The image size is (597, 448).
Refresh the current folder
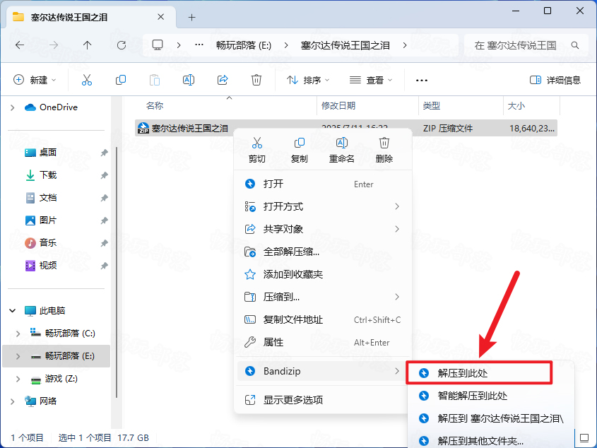pyautogui.click(x=122, y=45)
